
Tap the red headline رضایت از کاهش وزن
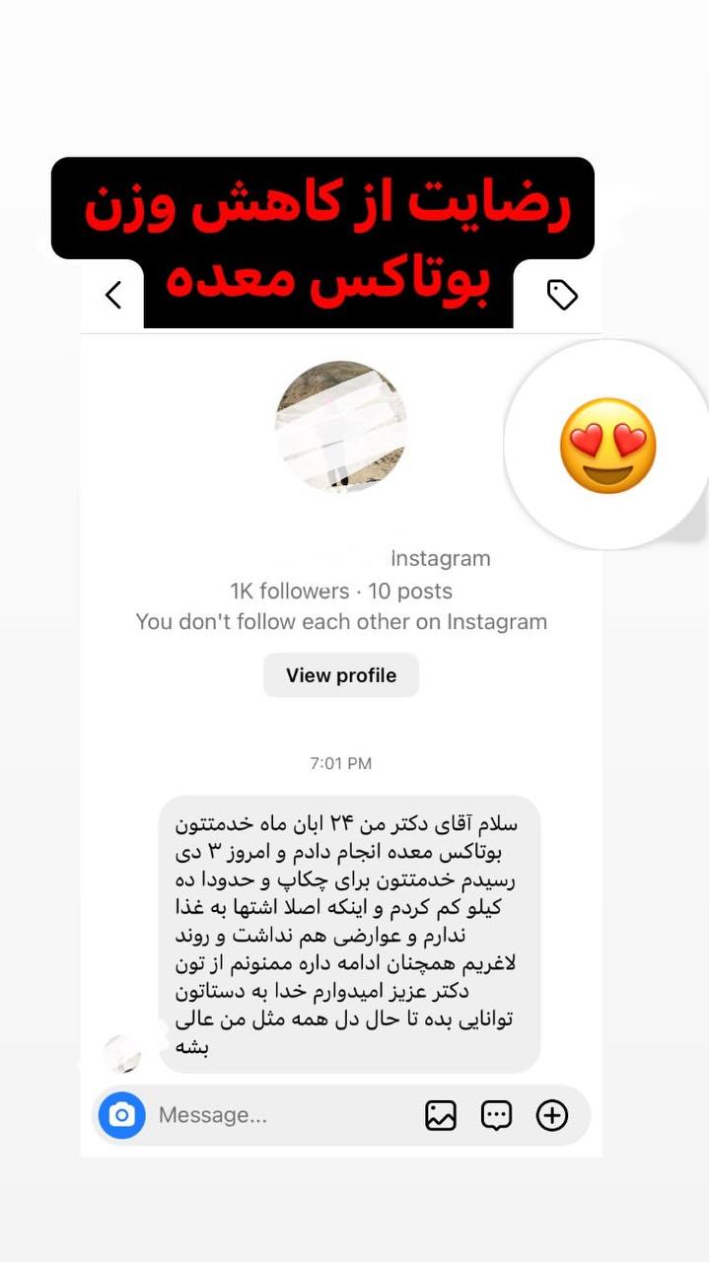point(327,208)
